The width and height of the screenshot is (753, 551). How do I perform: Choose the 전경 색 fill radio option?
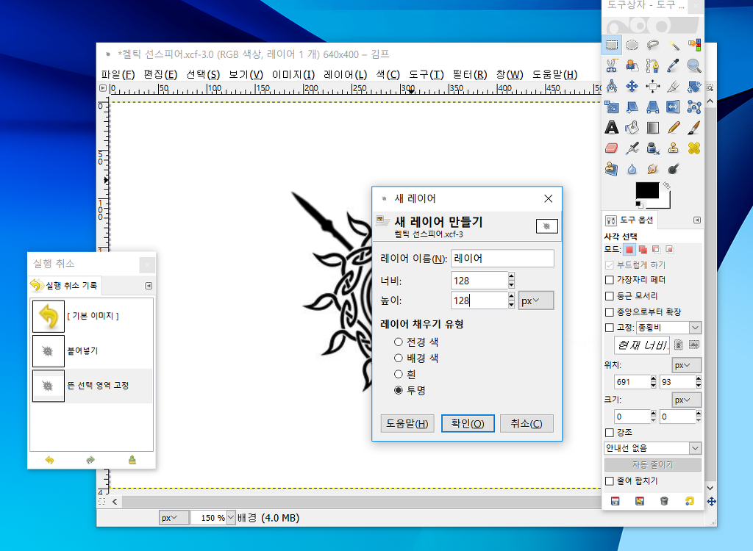(399, 342)
